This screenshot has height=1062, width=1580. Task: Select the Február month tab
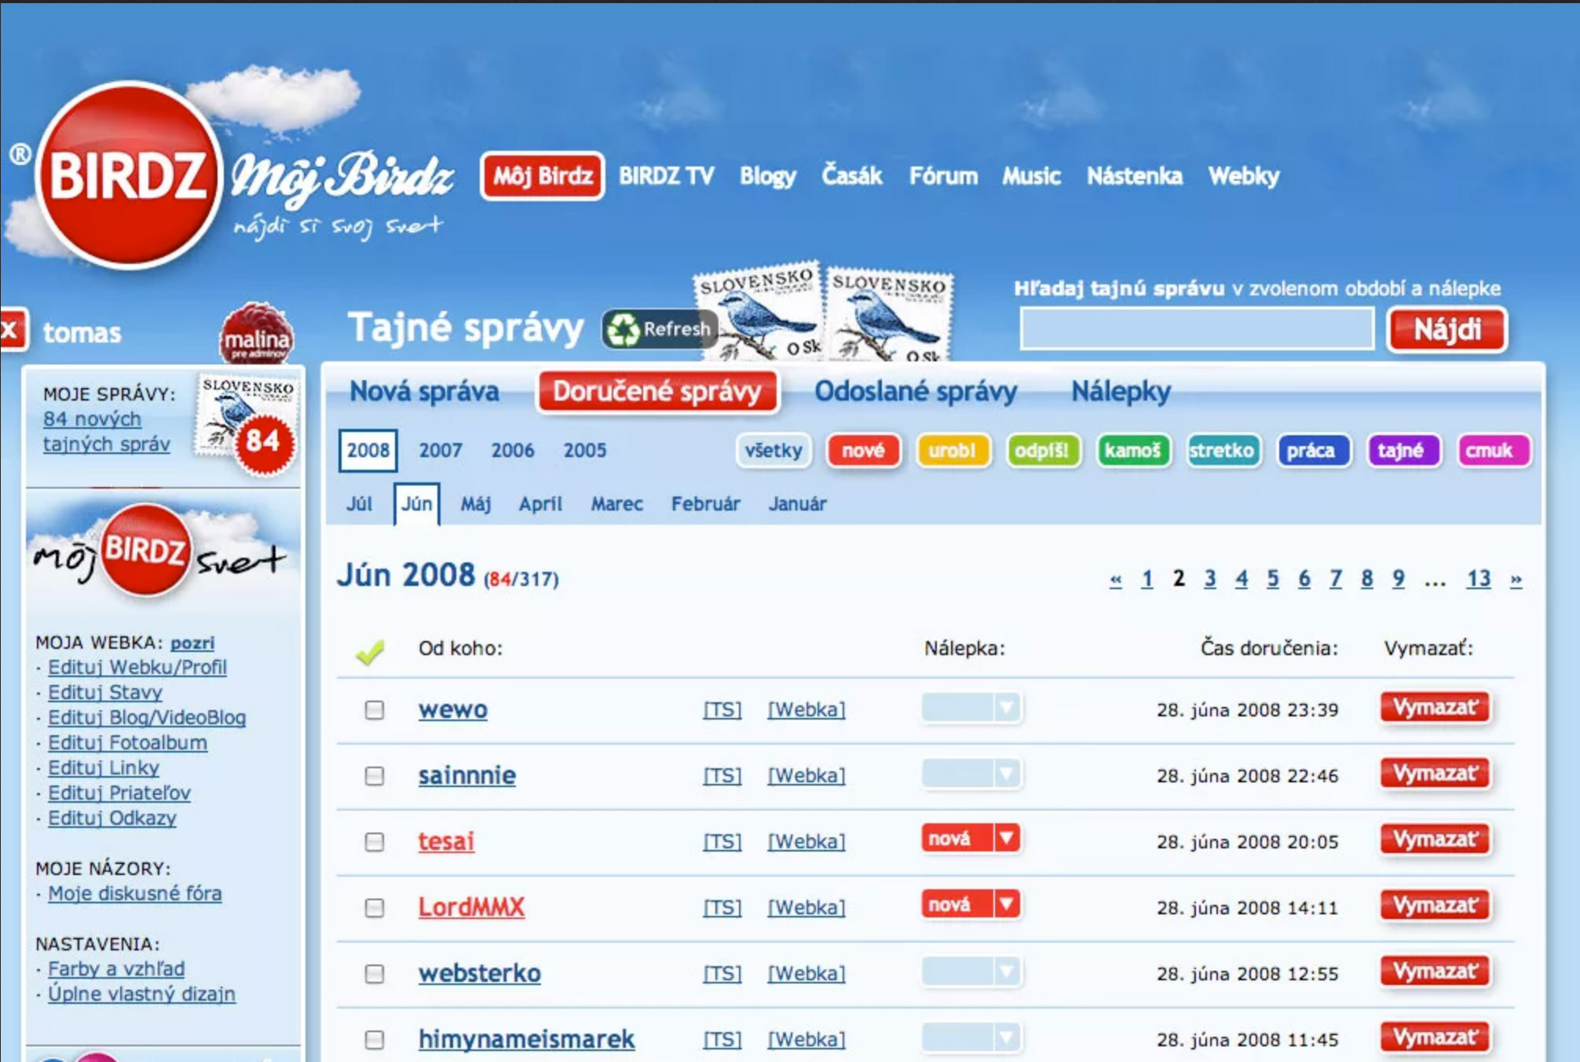[705, 504]
